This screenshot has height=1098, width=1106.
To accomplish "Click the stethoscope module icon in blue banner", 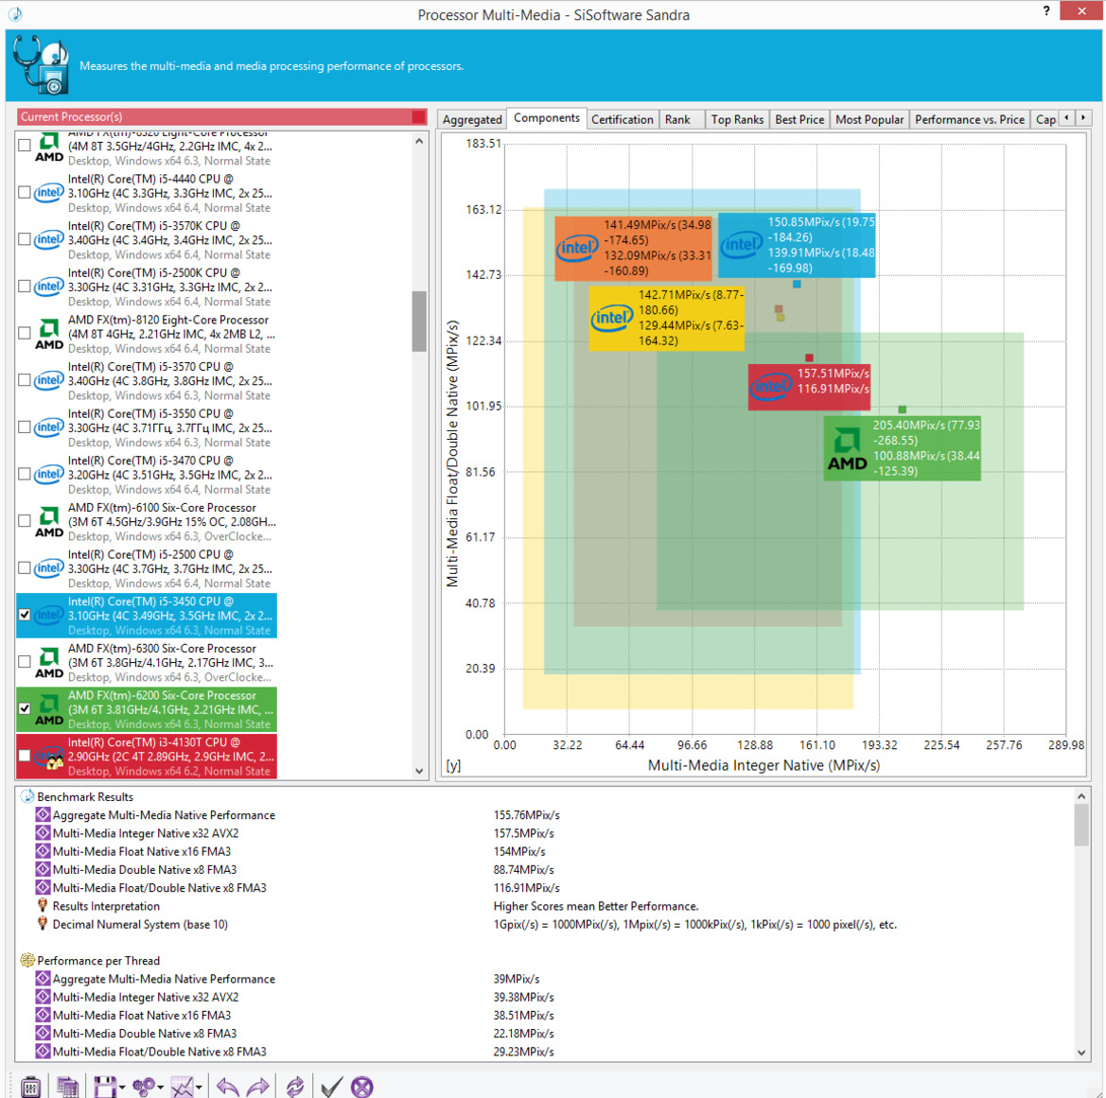I will click(40, 65).
